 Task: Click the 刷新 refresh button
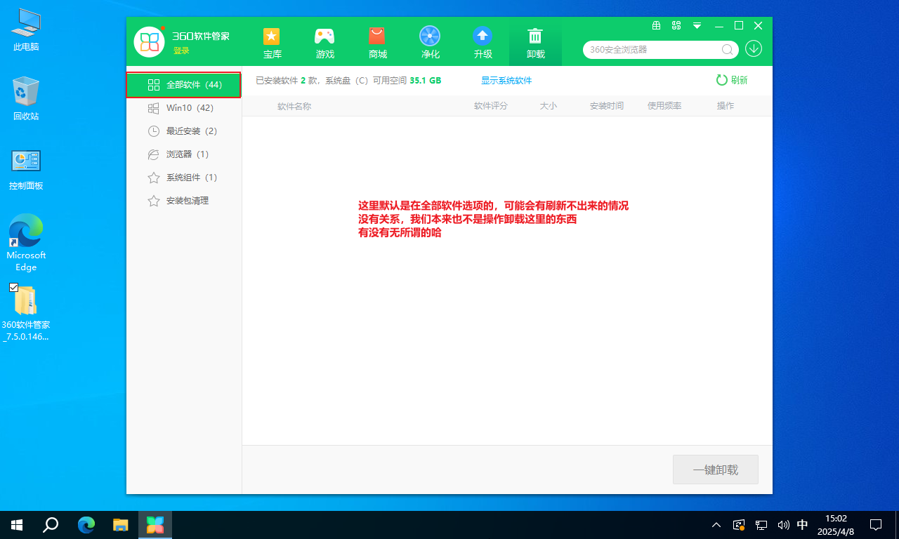click(732, 80)
